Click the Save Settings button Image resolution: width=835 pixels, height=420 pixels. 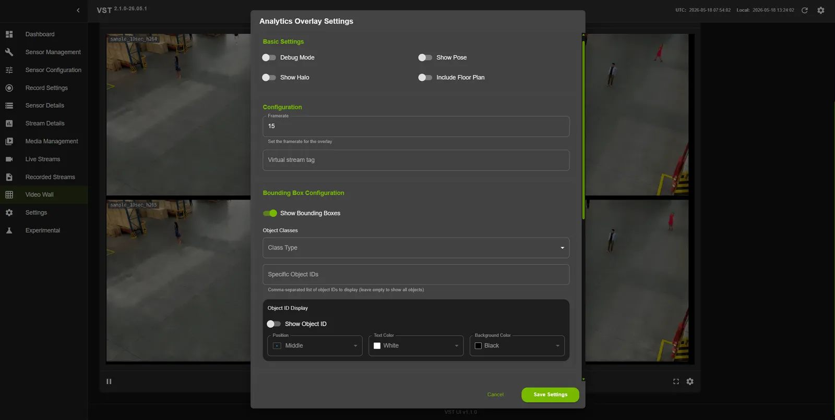[550, 395]
